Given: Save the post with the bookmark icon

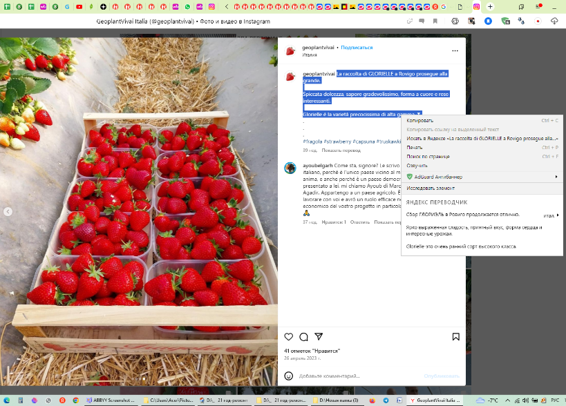Looking at the screenshot, I should [x=455, y=337].
